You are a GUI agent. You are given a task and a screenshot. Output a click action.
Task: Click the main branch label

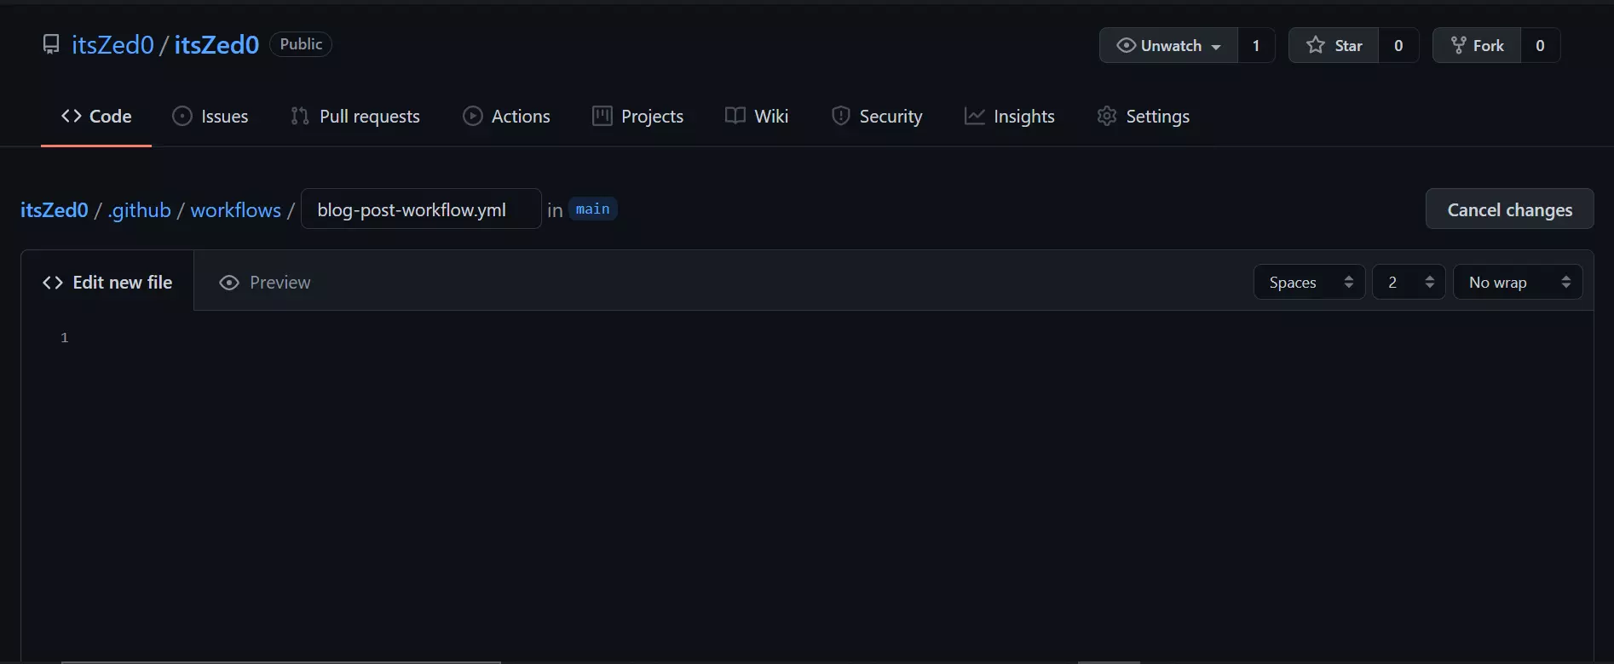click(x=592, y=209)
